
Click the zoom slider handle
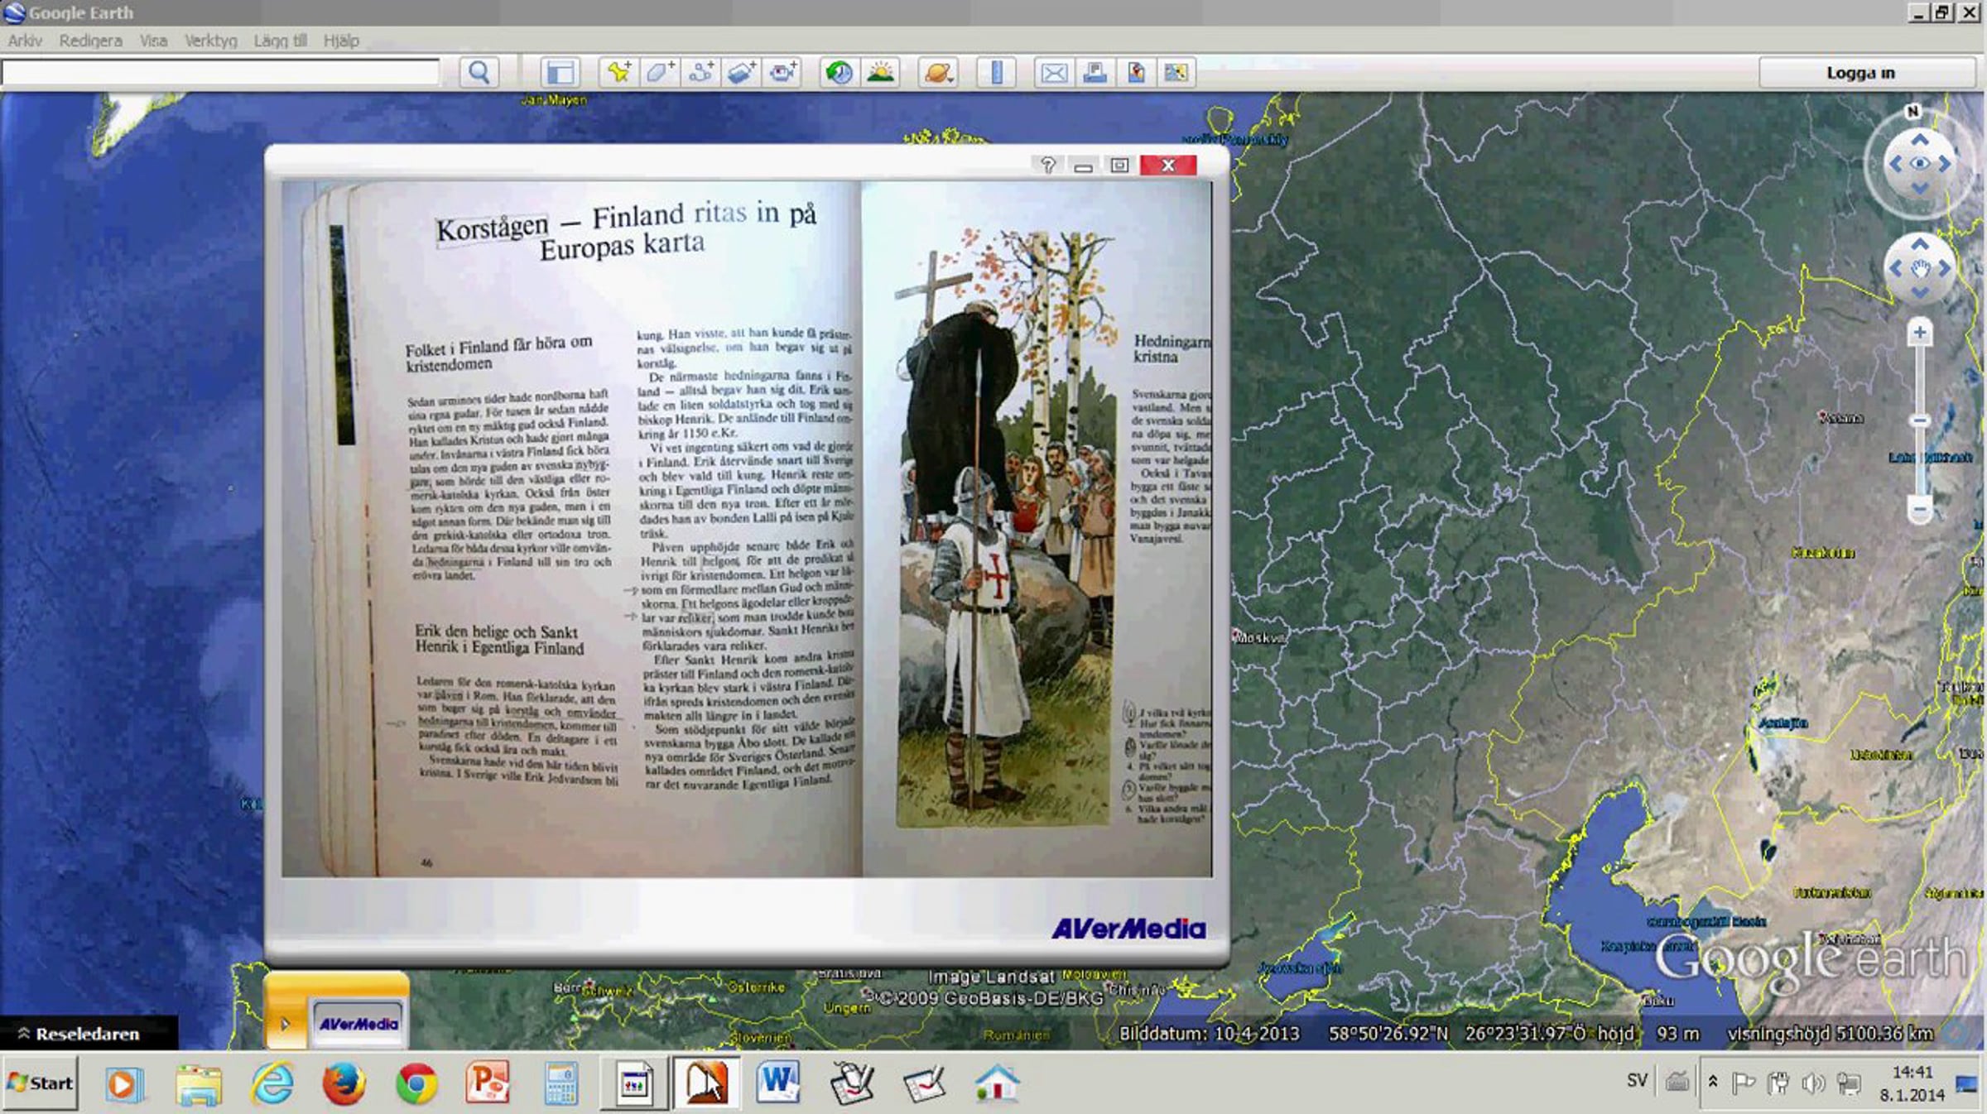[1919, 420]
